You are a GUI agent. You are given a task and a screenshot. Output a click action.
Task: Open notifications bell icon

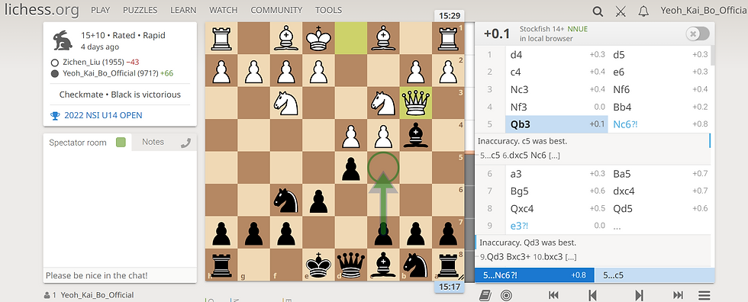tap(643, 11)
